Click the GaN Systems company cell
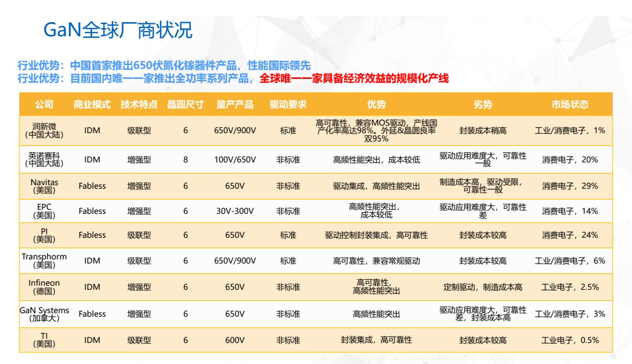Image resolution: width=632 pixels, height=364 pixels. [x=44, y=314]
